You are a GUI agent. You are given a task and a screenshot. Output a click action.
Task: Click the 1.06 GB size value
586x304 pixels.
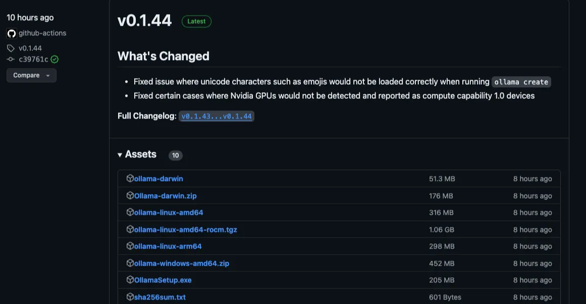click(441, 230)
